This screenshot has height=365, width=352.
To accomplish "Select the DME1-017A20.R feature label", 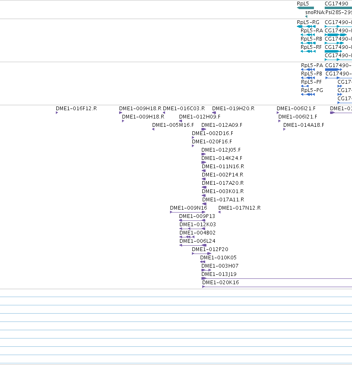I will coord(223,183).
